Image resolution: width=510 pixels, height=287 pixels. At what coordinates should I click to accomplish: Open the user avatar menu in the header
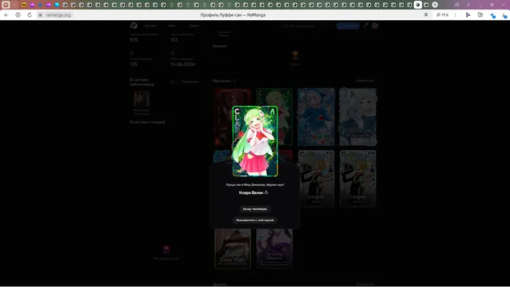(x=375, y=26)
